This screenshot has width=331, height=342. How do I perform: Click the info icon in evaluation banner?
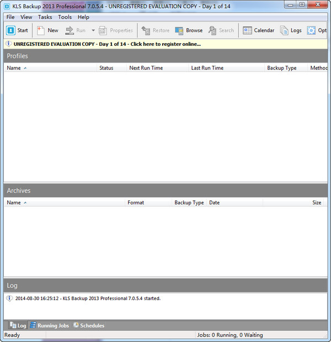[x=8, y=44]
